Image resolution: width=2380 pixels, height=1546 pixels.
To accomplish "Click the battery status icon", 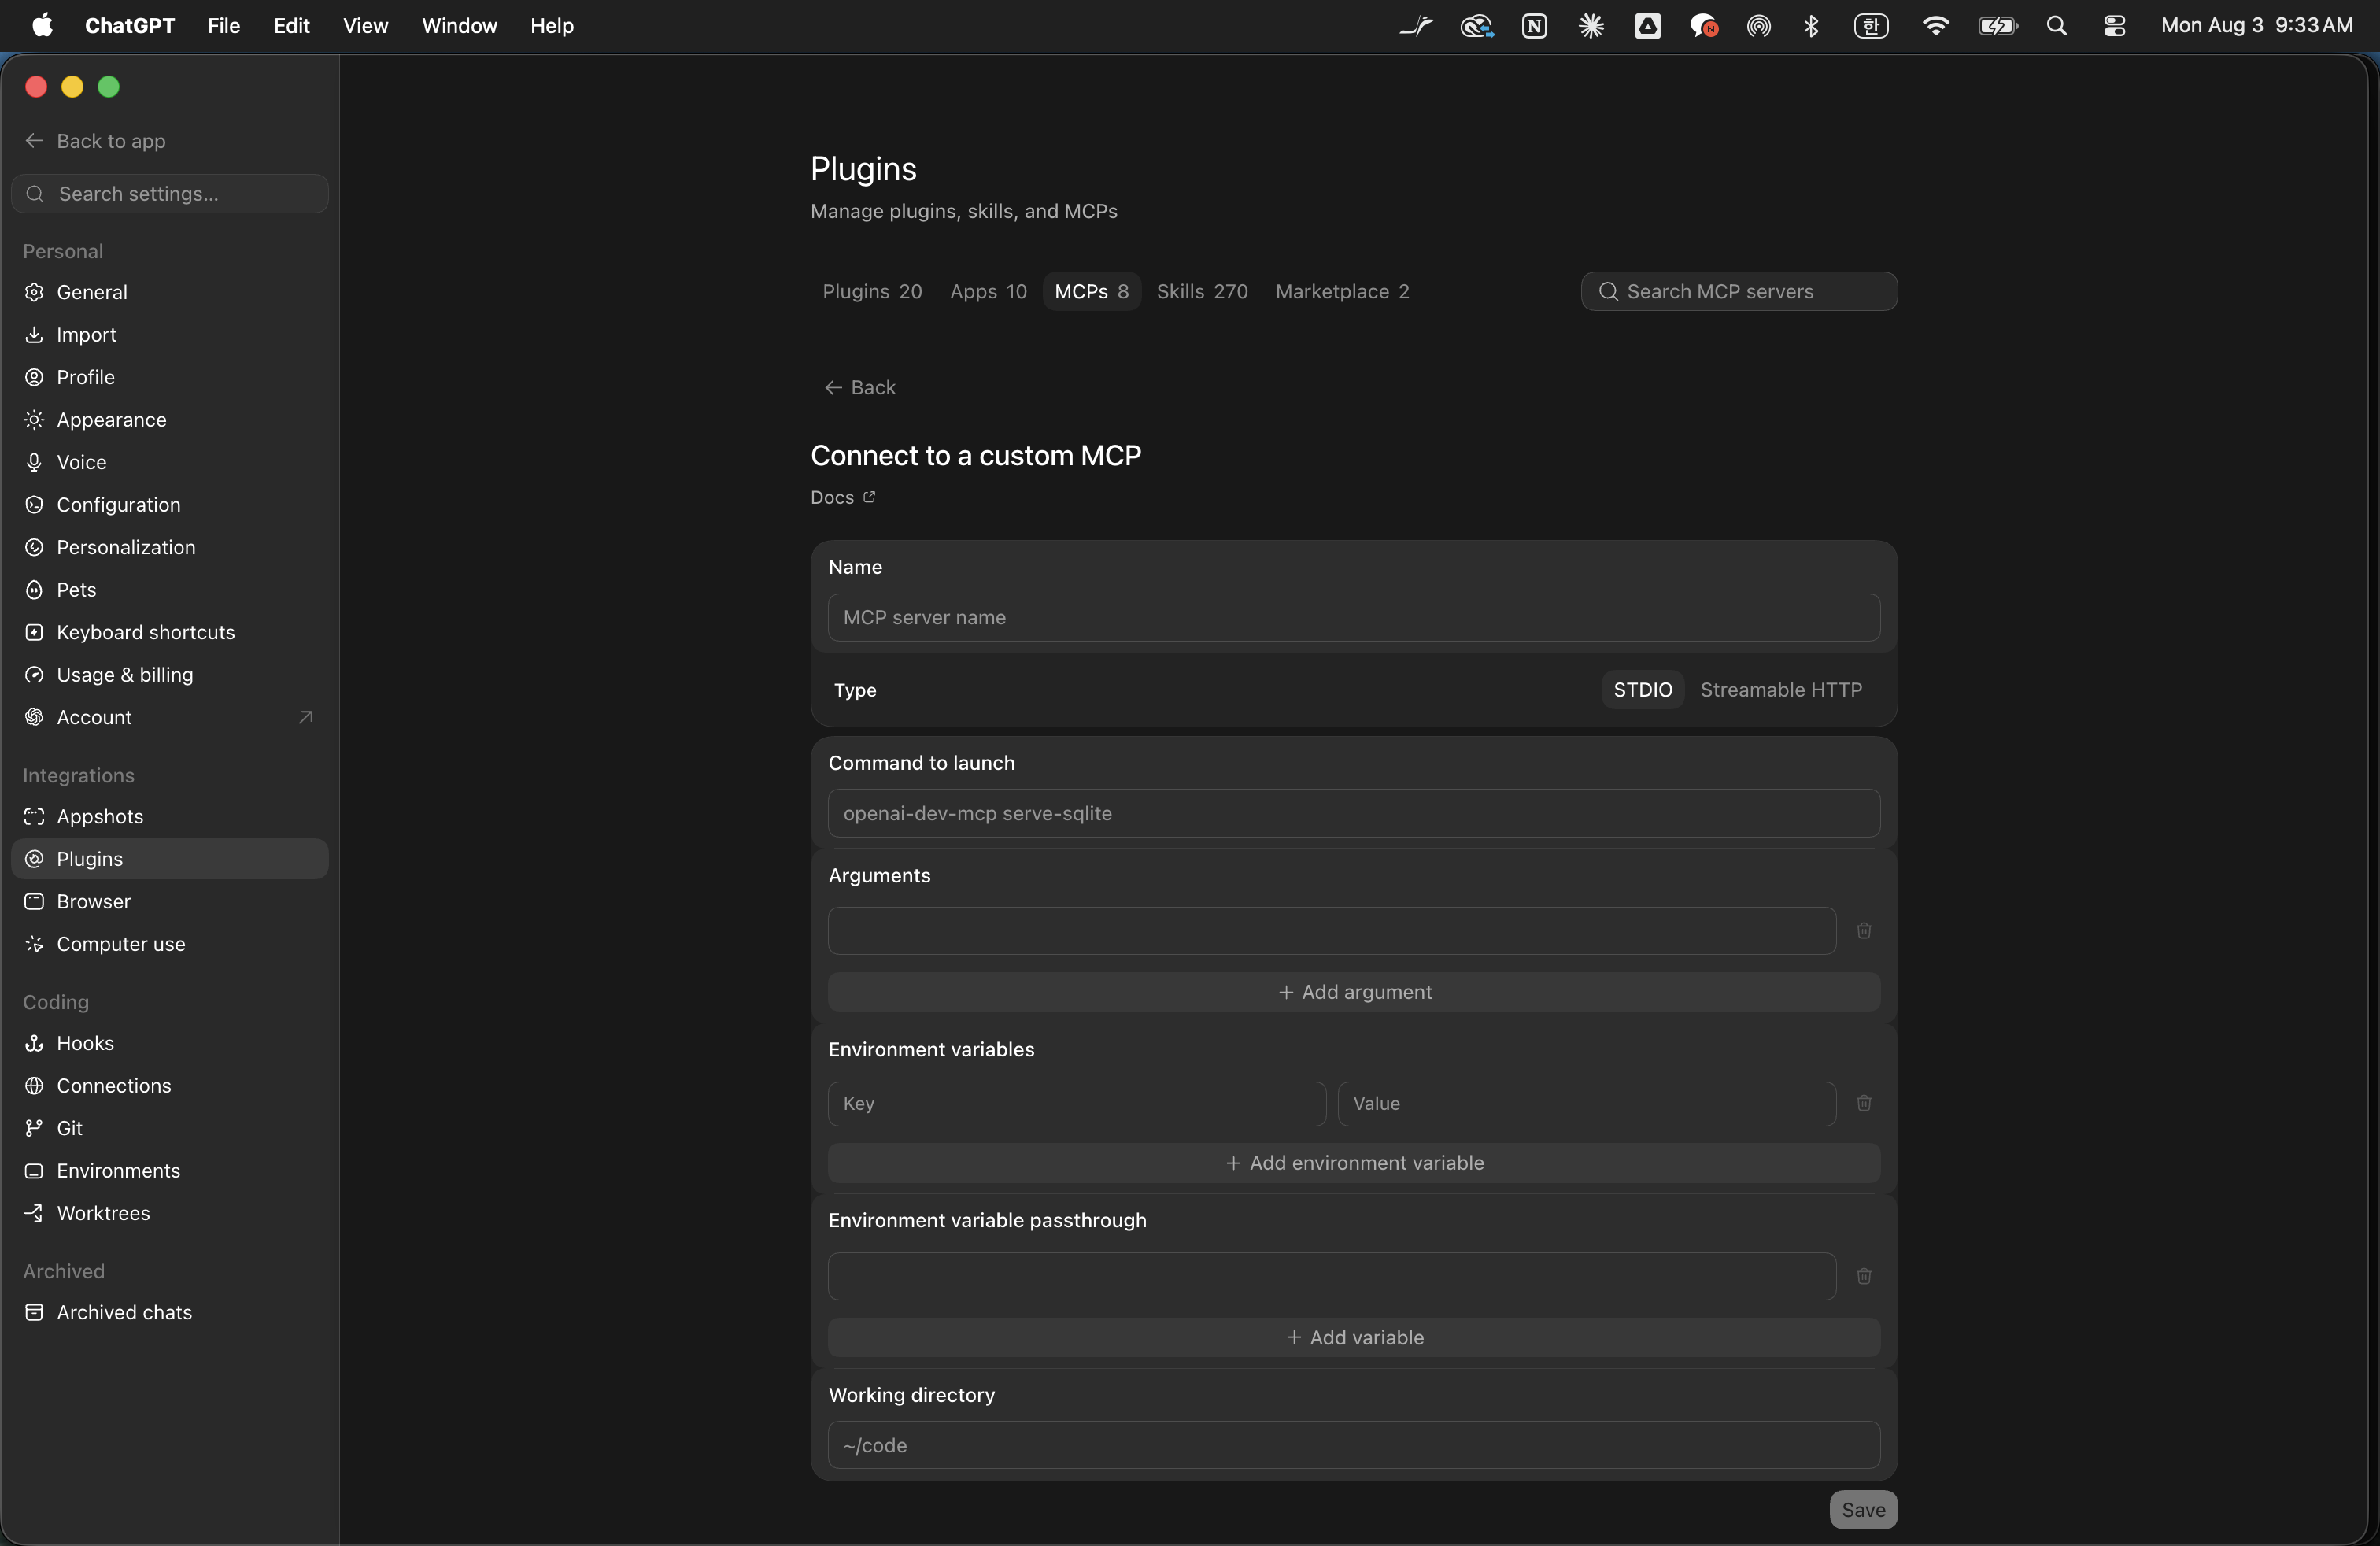I will [1997, 26].
